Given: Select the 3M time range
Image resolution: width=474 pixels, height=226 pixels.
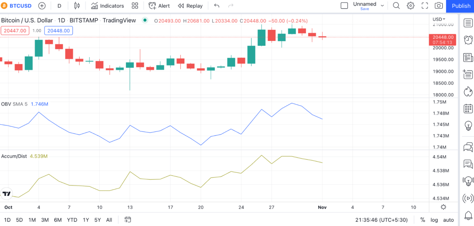Looking at the screenshot, I should 45,220.
